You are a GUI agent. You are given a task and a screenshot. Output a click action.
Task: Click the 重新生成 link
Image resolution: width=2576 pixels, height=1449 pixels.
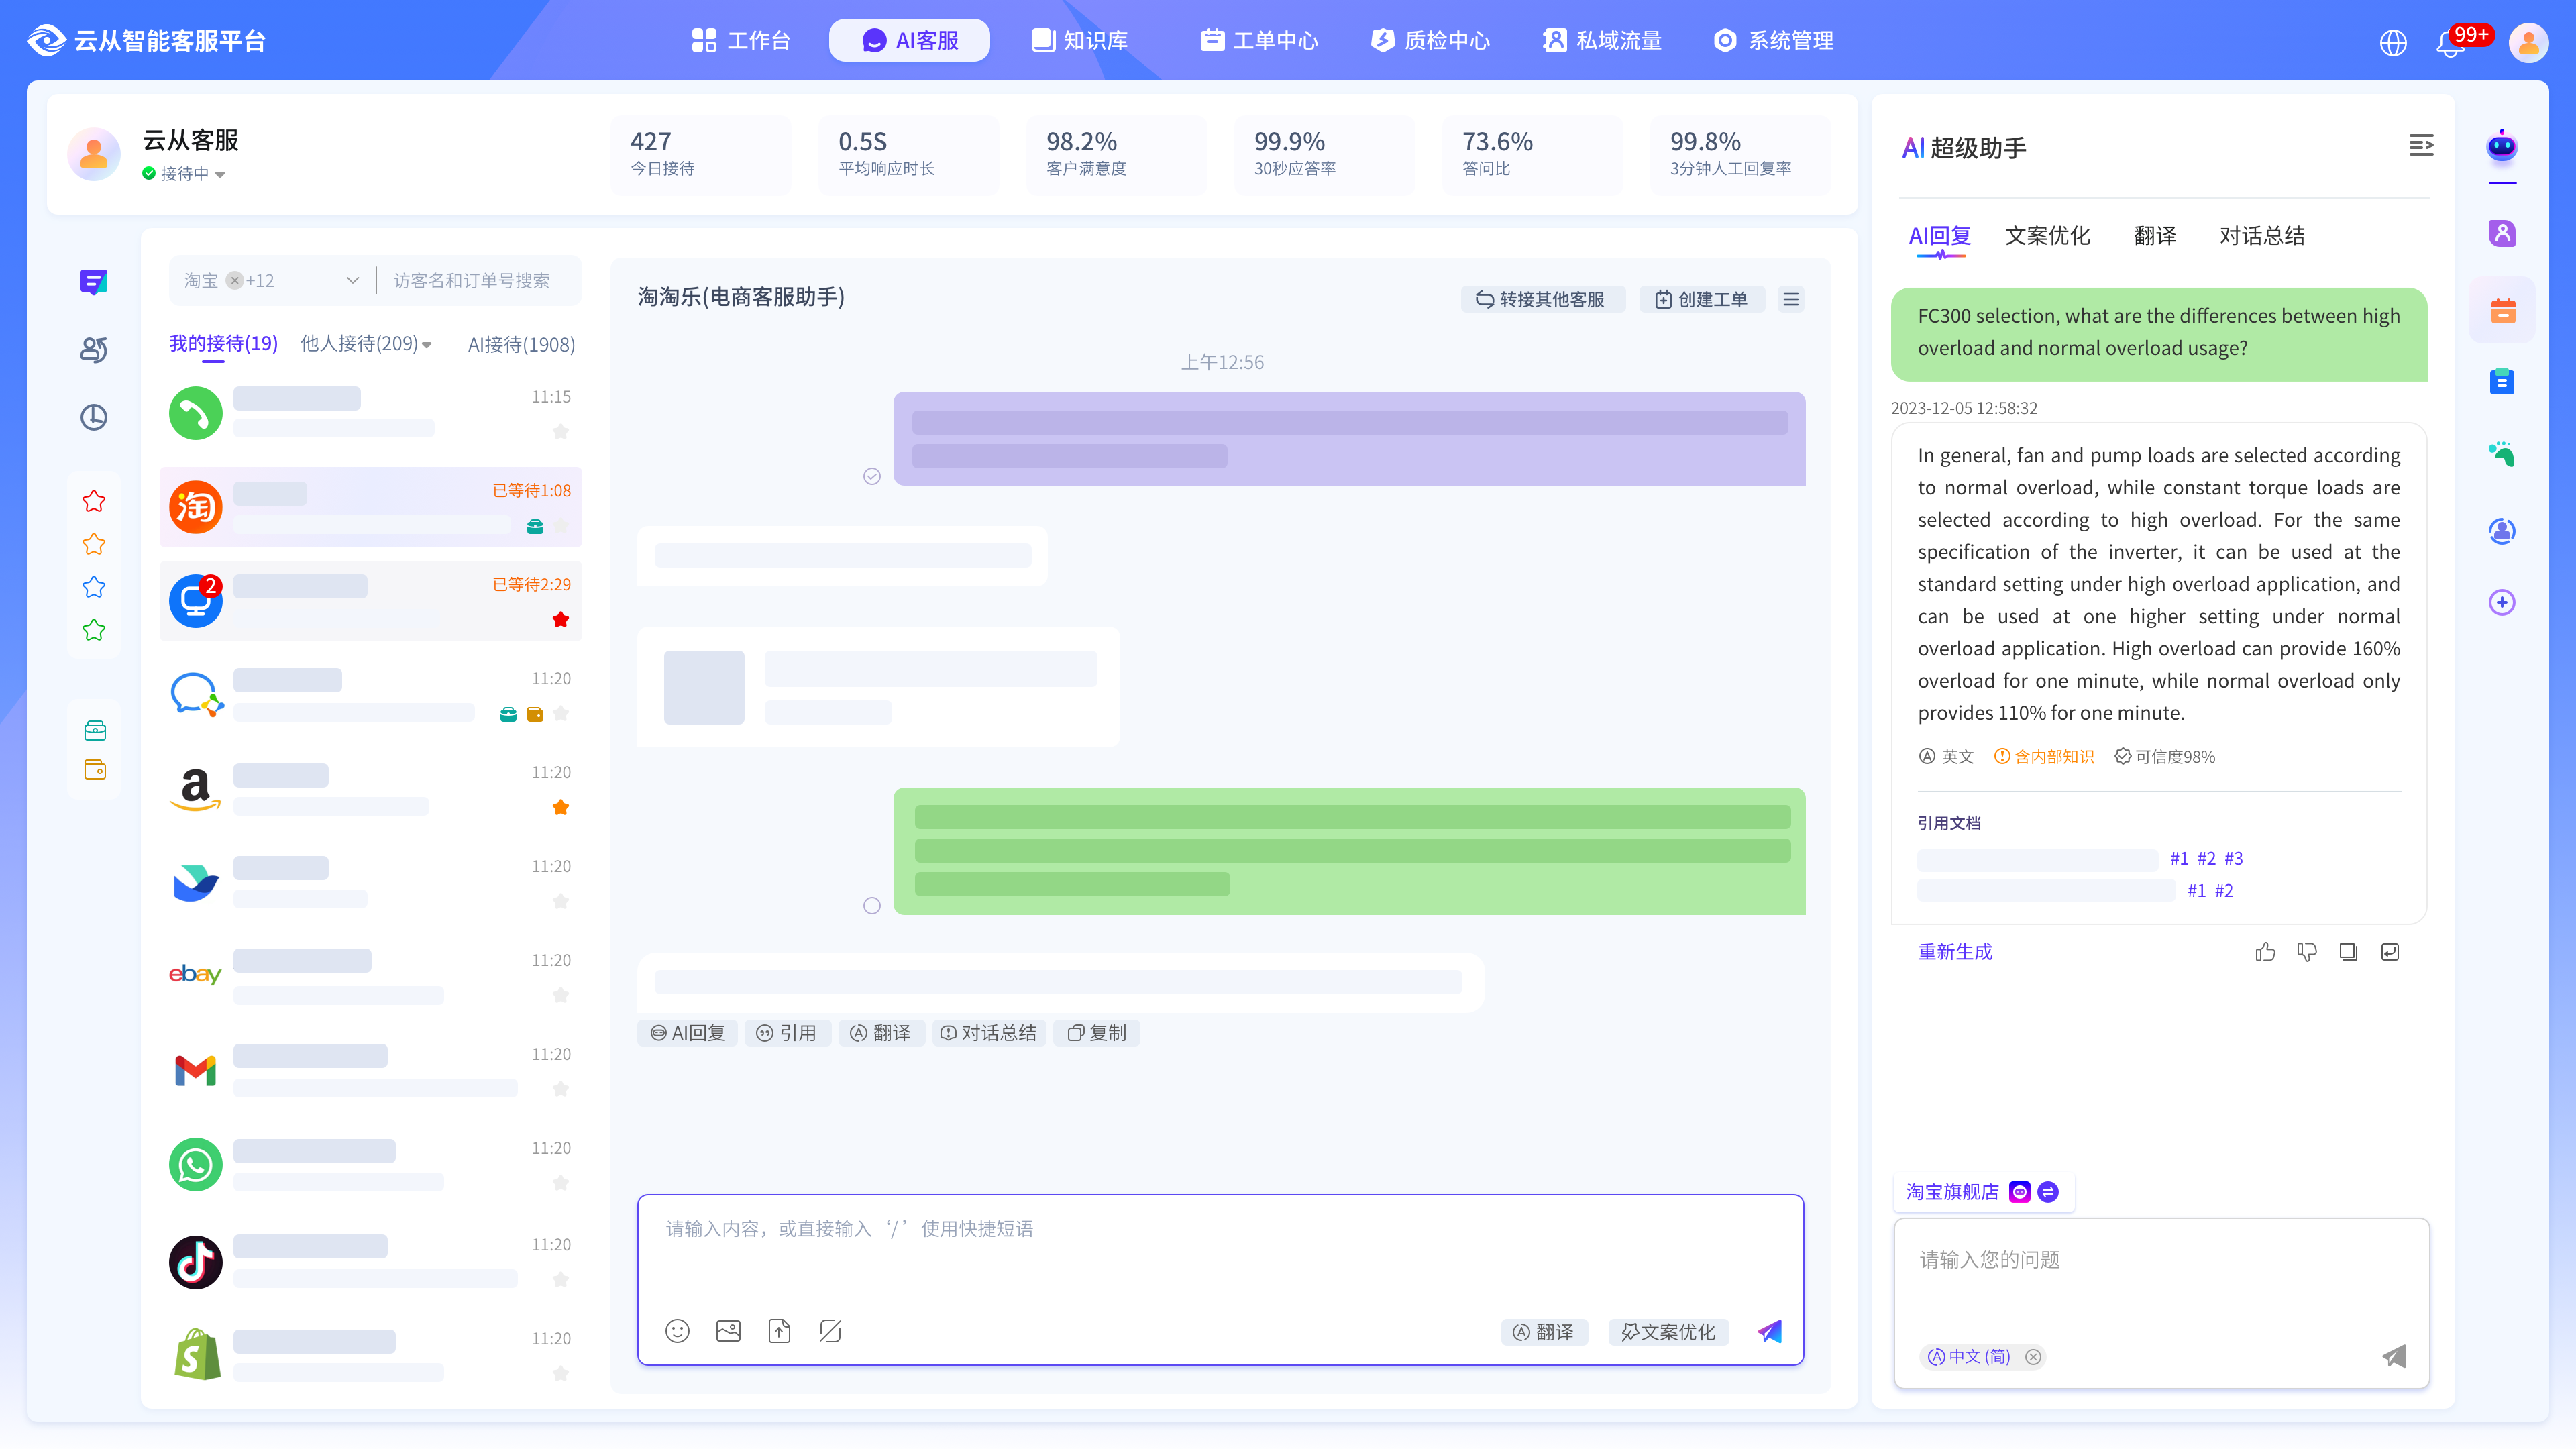[x=1955, y=952]
